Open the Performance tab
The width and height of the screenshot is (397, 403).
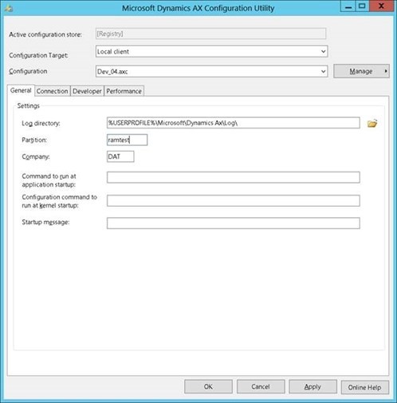click(x=124, y=91)
